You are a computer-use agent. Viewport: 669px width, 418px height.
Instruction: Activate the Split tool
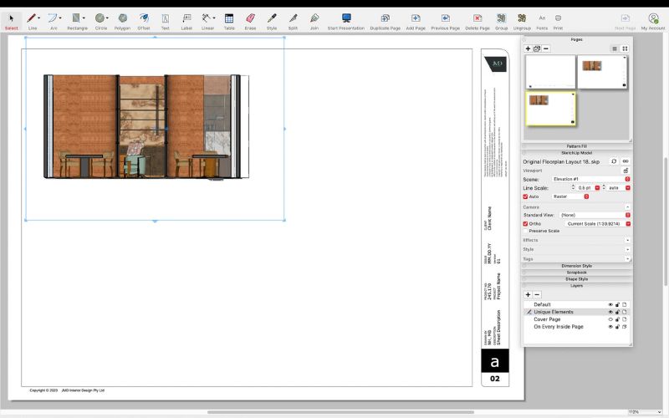[293, 21]
